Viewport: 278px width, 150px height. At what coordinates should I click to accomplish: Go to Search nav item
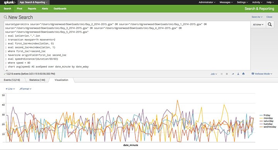(7, 9)
